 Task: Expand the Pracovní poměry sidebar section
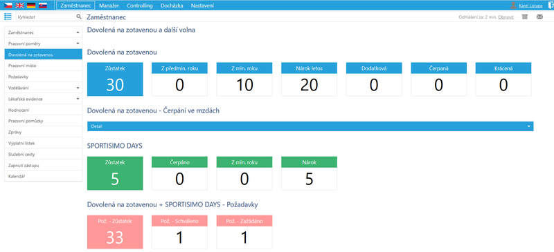pos(43,43)
